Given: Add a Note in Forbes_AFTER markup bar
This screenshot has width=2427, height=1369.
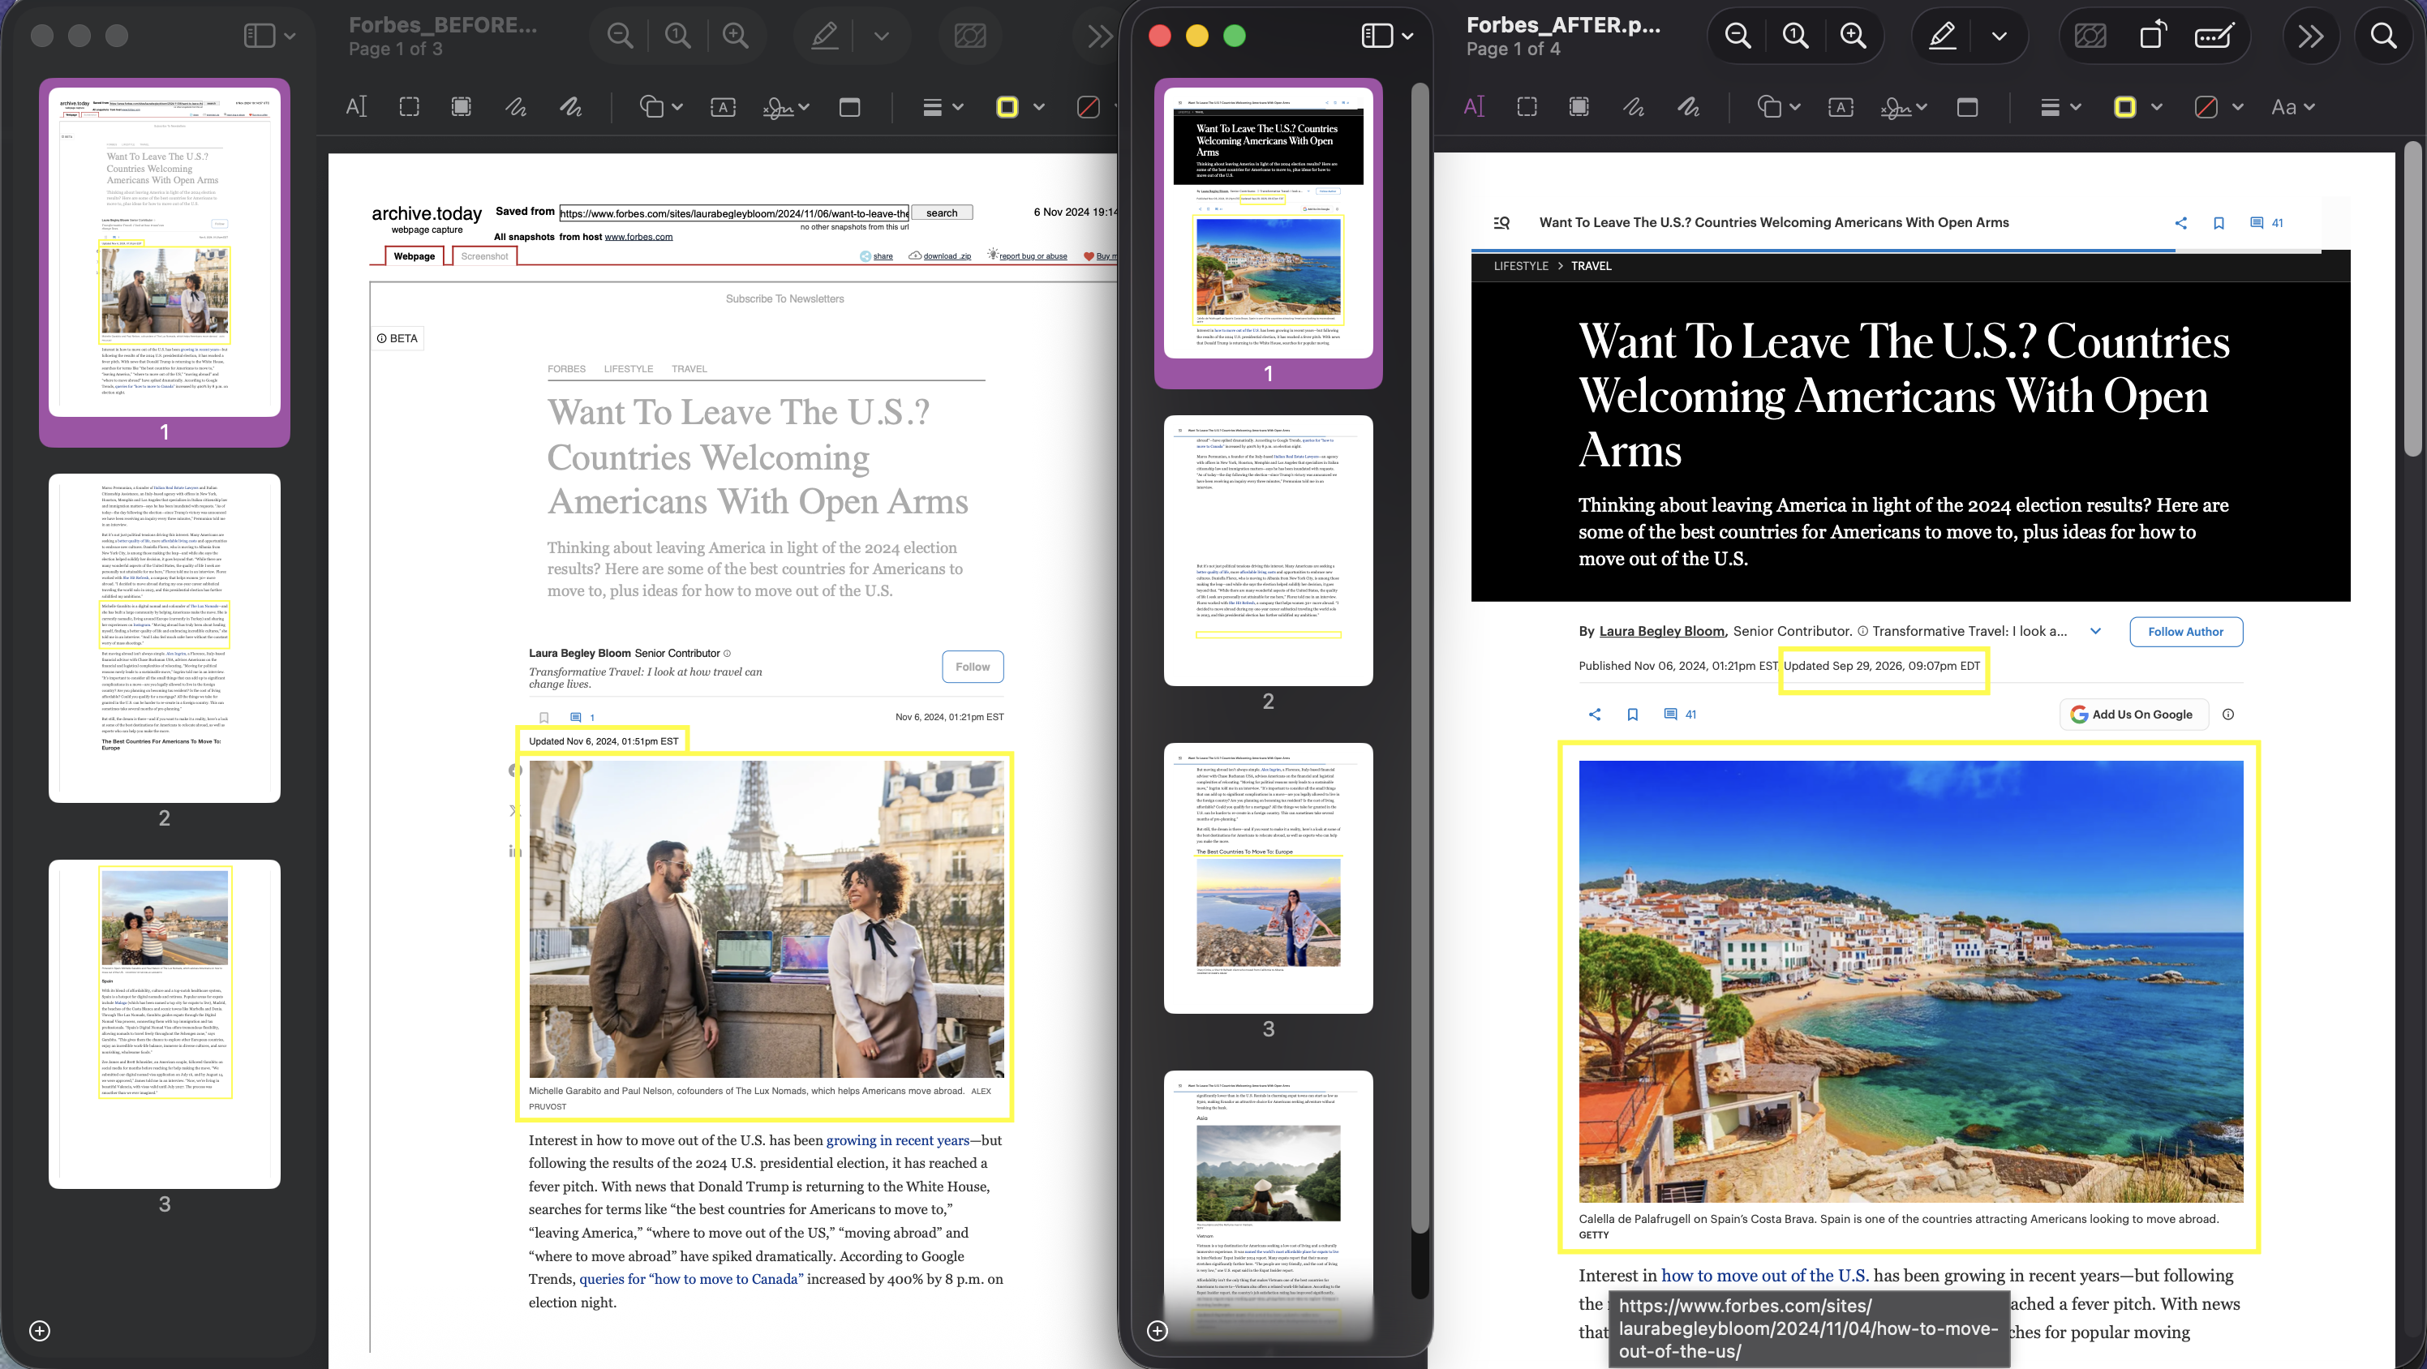Looking at the screenshot, I should tap(1967, 106).
